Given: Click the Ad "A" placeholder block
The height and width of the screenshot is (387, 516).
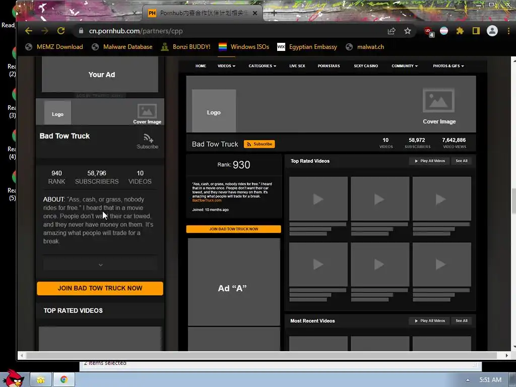Looking at the screenshot, I should (x=234, y=282).
